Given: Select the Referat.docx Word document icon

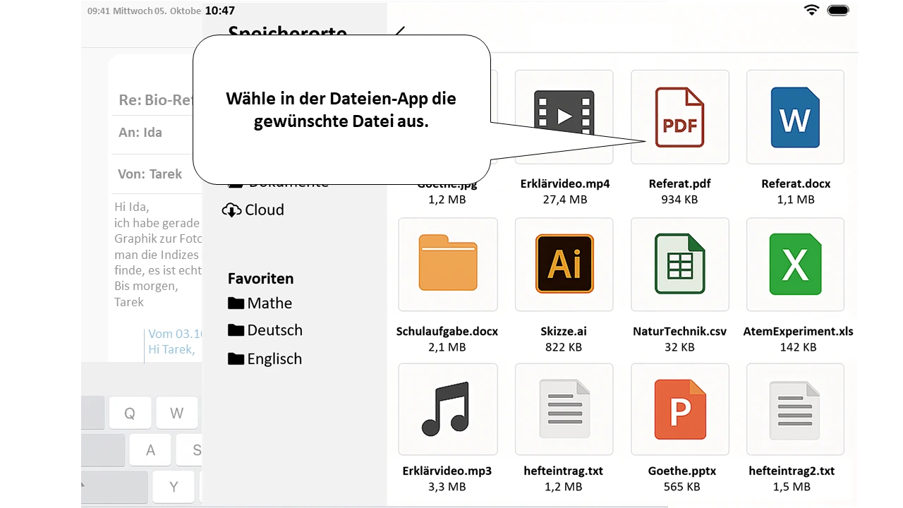Looking at the screenshot, I should (x=795, y=118).
